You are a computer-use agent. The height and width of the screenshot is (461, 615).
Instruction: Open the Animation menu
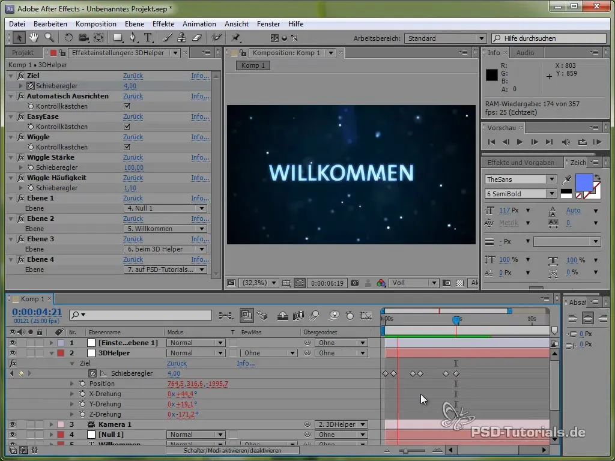(x=199, y=24)
